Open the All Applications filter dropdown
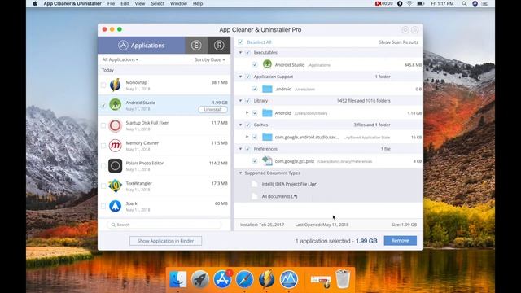Image resolution: width=521 pixels, height=293 pixels. point(120,59)
